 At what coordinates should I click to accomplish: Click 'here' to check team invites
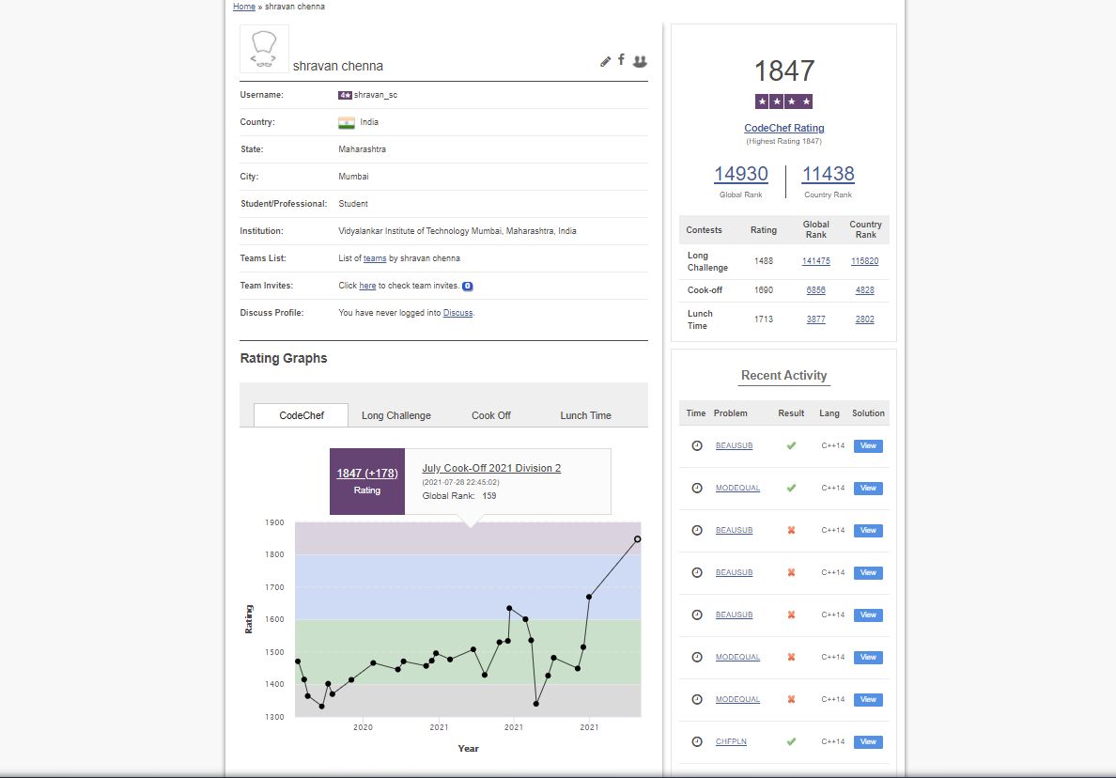(367, 286)
